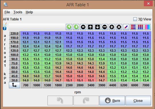Click the redo arrow button
Image resolution: width=155 pixels, height=109 pixels.
pyautogui.click(x=86, y=100)
